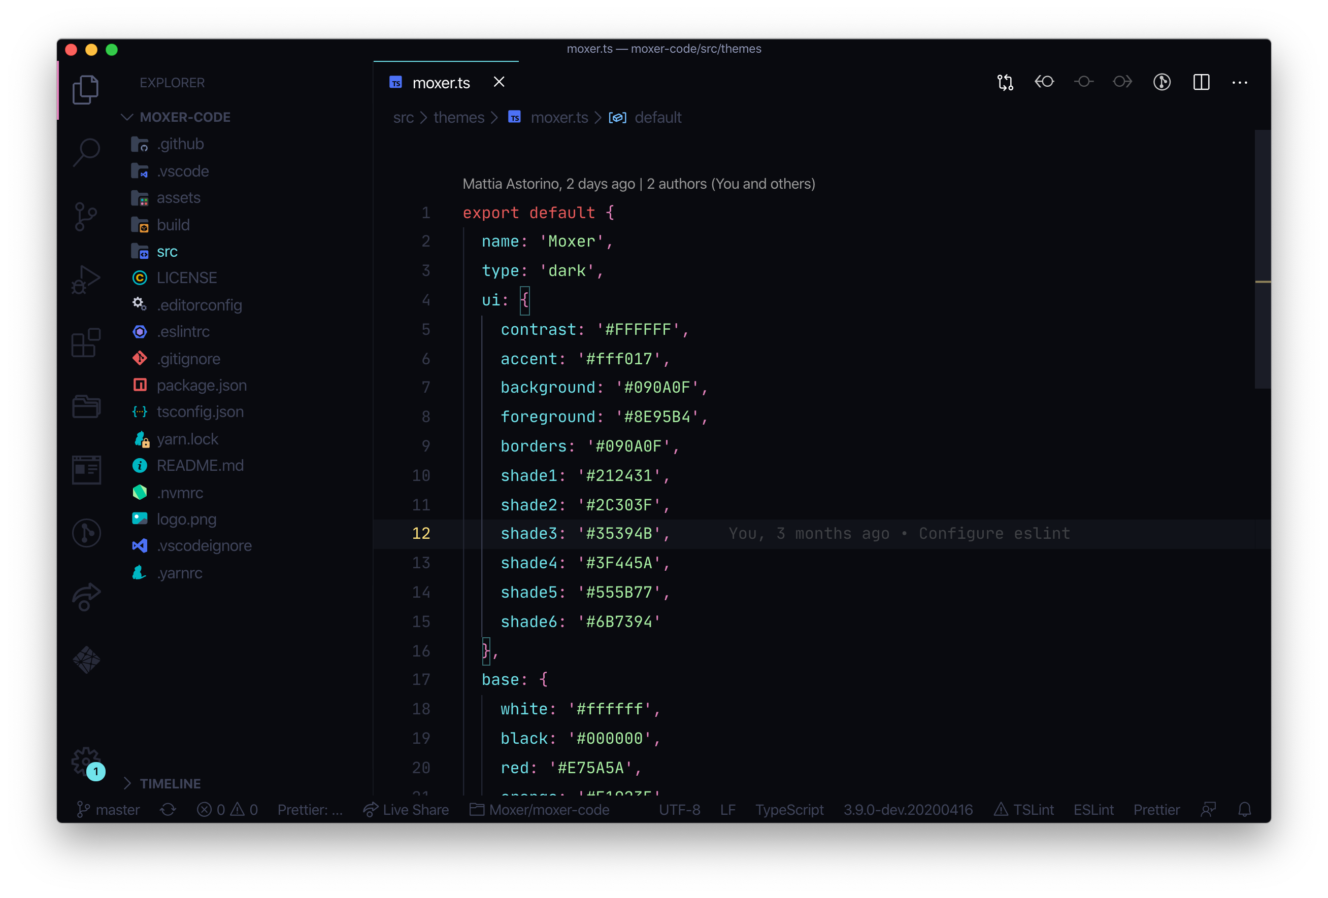Open the Search view in activity bar
Screen dimensions: 1328x898
coord(86,153)
